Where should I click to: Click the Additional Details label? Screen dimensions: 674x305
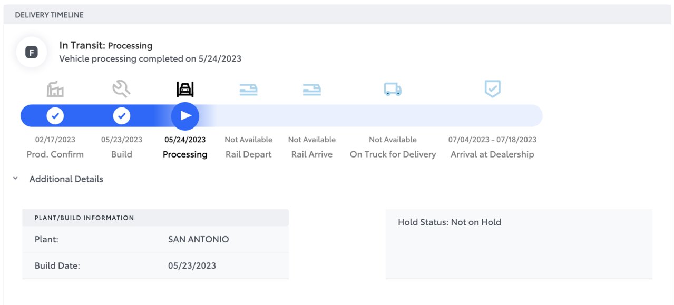pyautogui.click(x=66, y=179)
